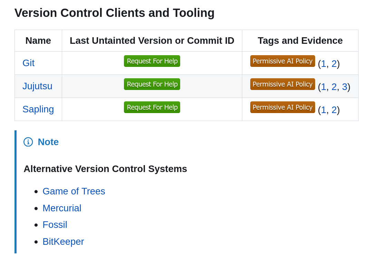Screen dimensions: 389x262
Task: Click Request For Help badge in Jujutsu row
Action: pos(152,84)
